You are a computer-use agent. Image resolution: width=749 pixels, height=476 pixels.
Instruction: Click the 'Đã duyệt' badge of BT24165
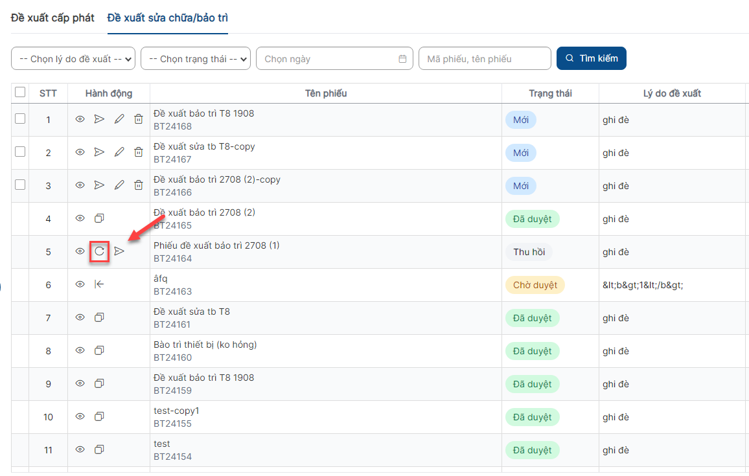(x=532, y=219)
